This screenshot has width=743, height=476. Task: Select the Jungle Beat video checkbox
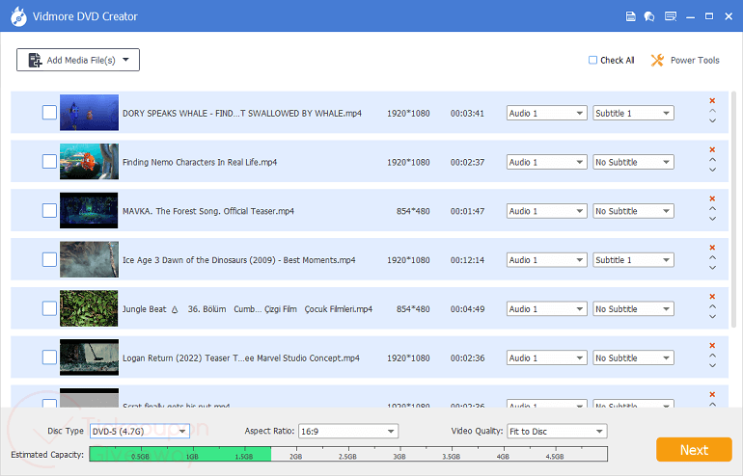(x=49, y=308)
